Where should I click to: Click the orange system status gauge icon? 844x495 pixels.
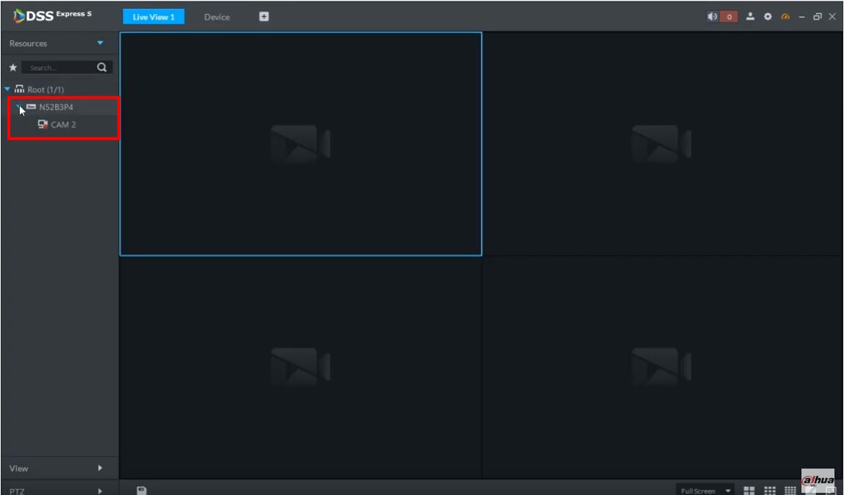[x=785, y=17]
